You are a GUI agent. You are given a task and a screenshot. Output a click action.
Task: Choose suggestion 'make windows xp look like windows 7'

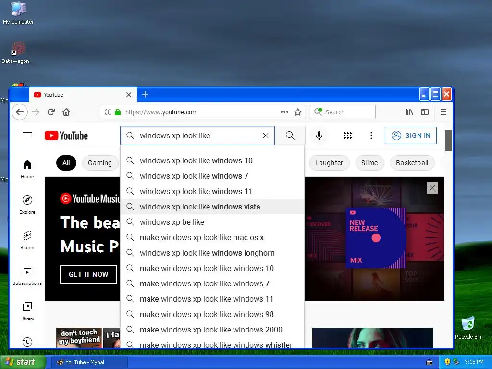(x=212, y=283)
